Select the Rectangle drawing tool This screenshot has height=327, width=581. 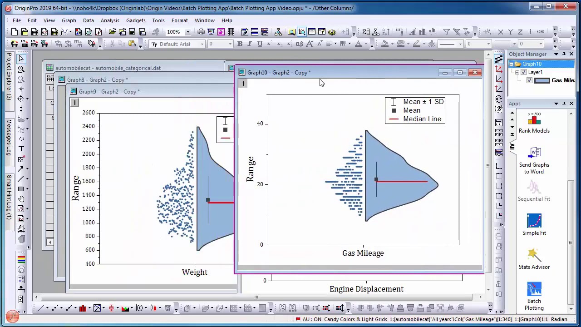click(x=21, y=189)
